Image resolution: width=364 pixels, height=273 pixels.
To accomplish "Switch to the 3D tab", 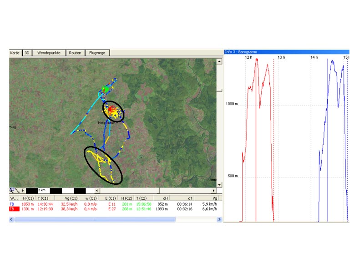I will [27, 53].
